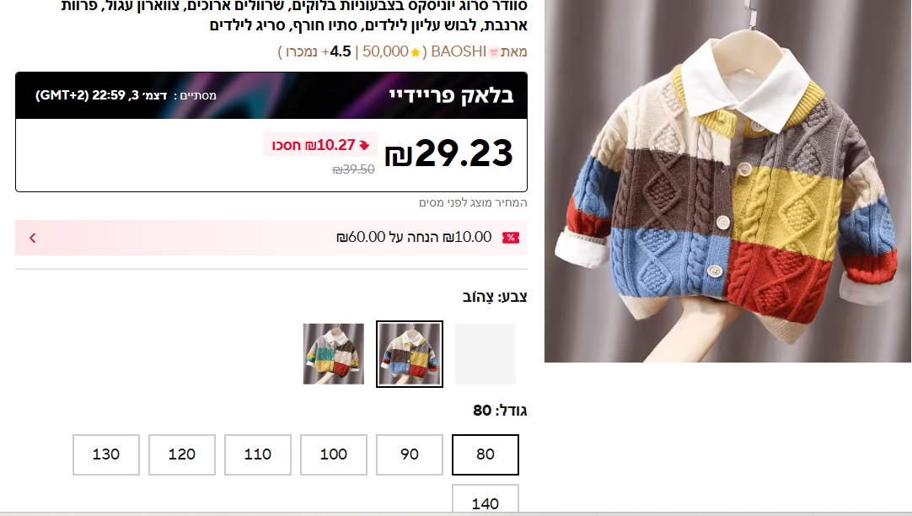Open the BAOSHI seller link
The image size is (912, 516).
[459, 51]
